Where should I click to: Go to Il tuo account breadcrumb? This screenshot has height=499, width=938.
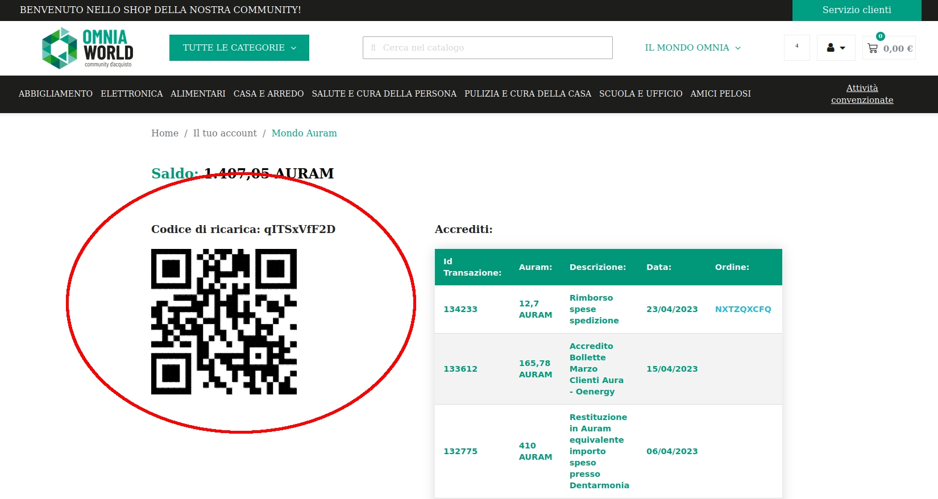click(225, 133)
